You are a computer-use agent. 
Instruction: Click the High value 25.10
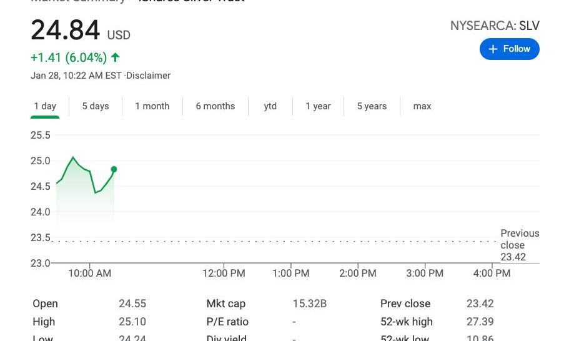(132, 322)
